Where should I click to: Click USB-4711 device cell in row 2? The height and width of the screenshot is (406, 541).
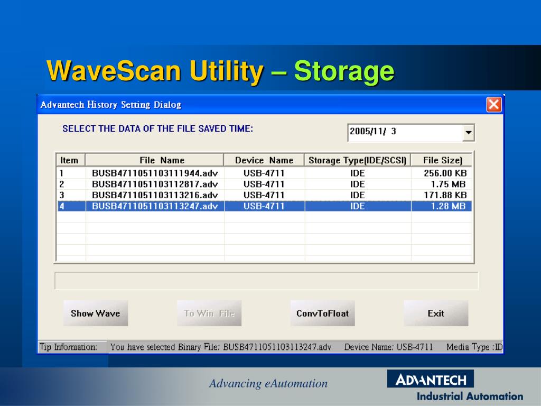pos(264,184)
